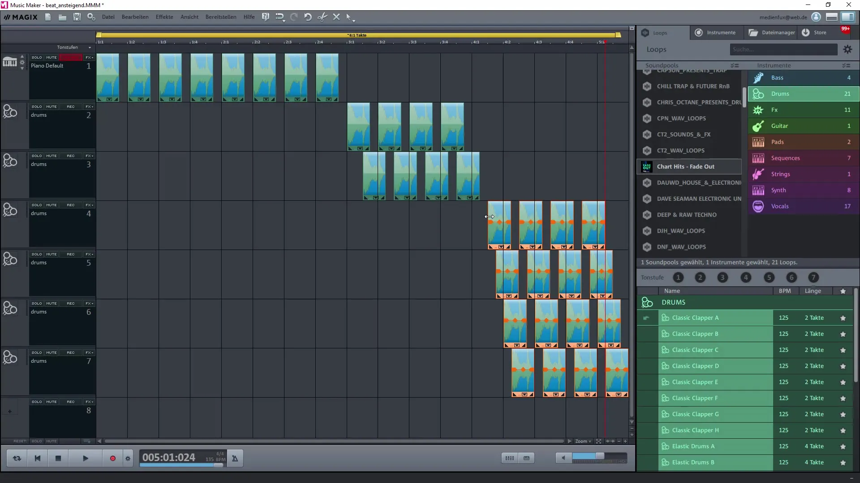Open FX menu of Piano Default track
Image resolution: width=860 pixels, height=483 pixels.
coord(89,58)
